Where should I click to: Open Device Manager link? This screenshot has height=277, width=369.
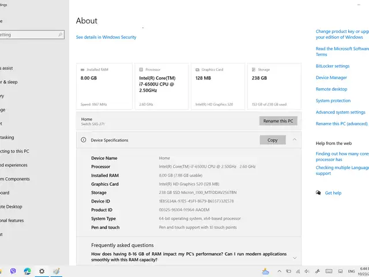[332, 77]
